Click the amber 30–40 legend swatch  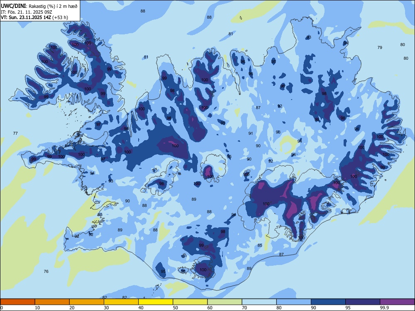pyautogui.click(x=121, y=302)
